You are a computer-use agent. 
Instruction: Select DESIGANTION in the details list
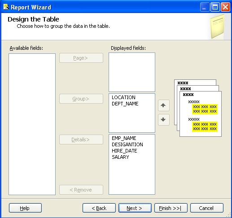coord(127,144)
